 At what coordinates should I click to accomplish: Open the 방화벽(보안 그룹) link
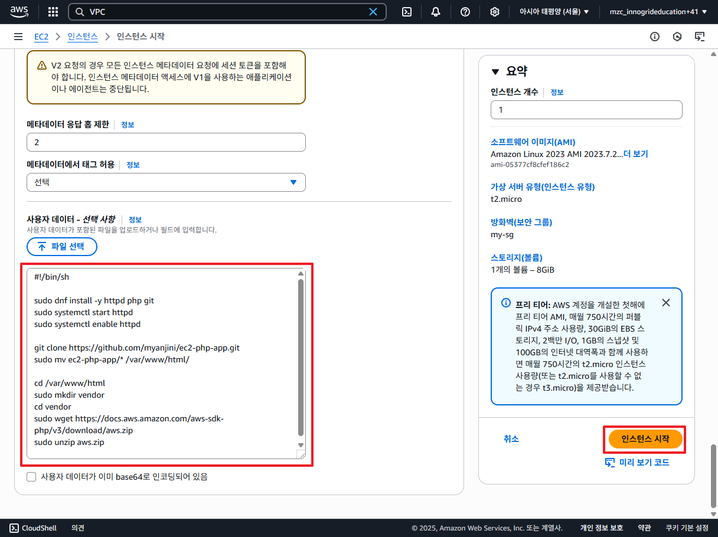[x=521, y=222]
